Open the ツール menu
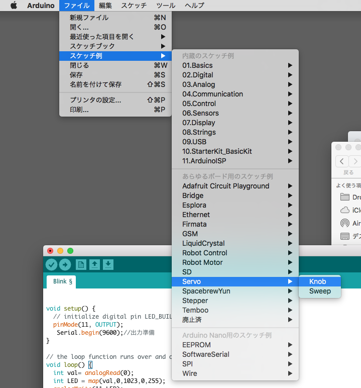The image size is (361, 388). 166,6
